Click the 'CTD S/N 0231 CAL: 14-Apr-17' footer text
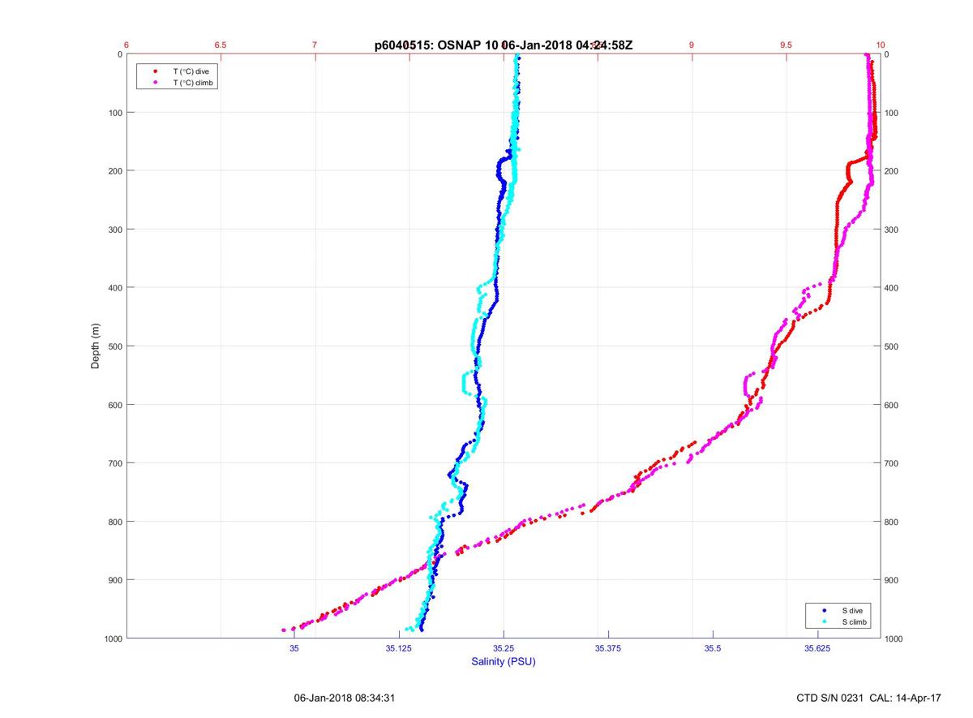The width and height of the screenshot is (973, 718). point(869,698)
